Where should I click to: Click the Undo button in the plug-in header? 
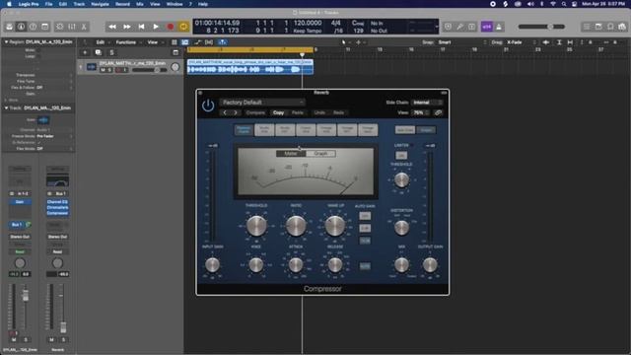319,112
